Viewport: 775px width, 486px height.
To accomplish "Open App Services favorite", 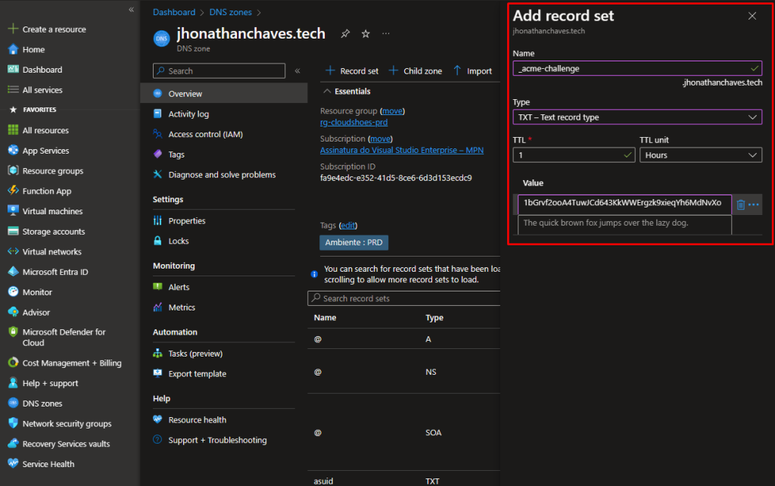I will click(x=45, y=151).
